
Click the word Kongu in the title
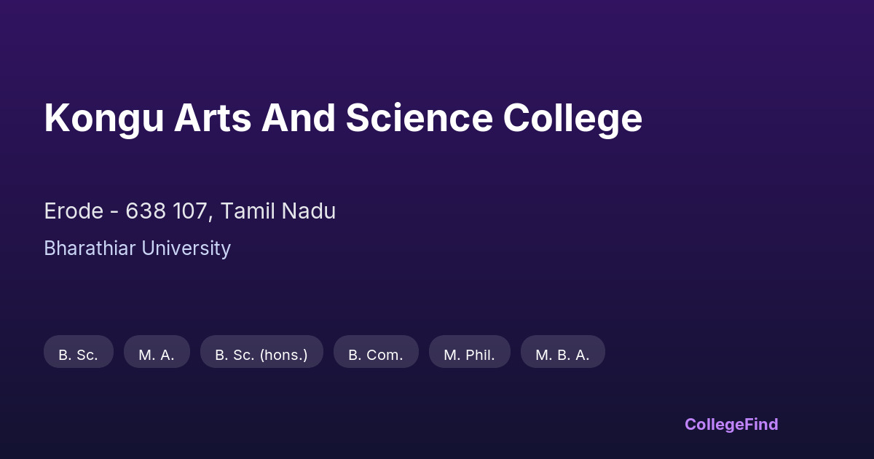(103, 119)
